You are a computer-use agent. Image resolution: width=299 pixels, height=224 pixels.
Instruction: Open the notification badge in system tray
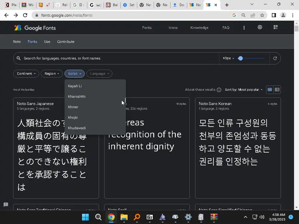[291, 217]
